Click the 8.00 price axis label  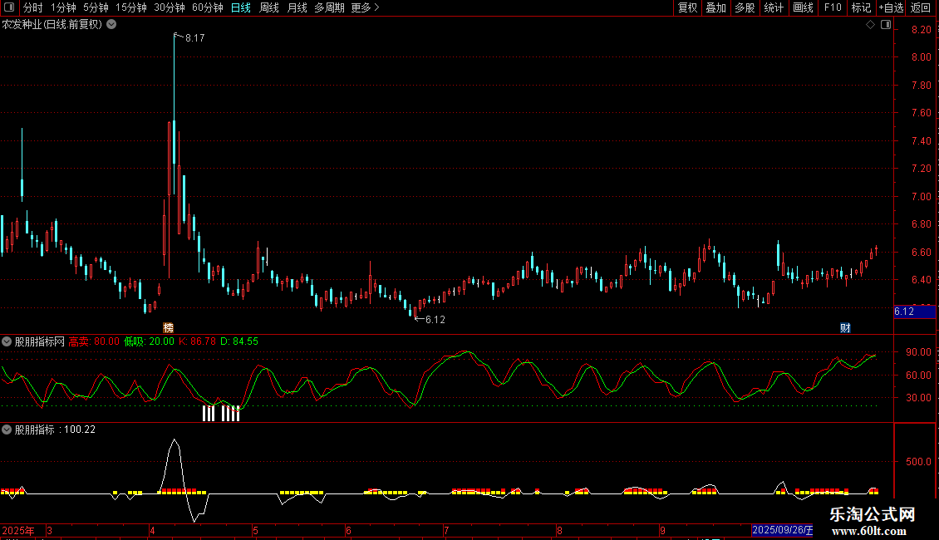(921, 57)
